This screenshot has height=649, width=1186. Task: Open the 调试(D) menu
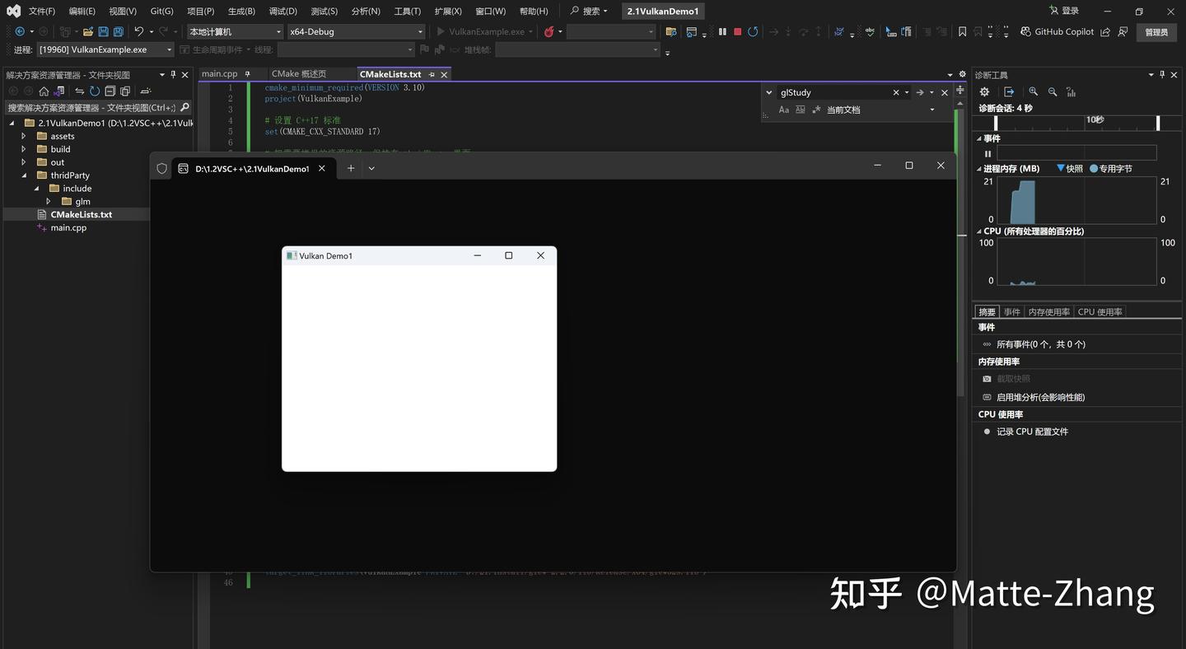coord(281,11)
